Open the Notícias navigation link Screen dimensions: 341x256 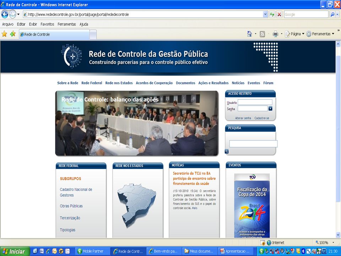[238, 83]
